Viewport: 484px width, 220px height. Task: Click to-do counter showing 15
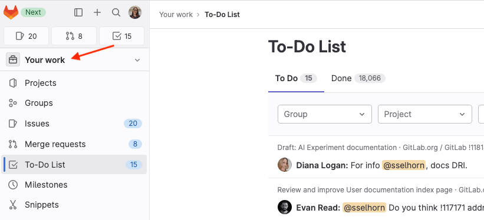(122, 36)
